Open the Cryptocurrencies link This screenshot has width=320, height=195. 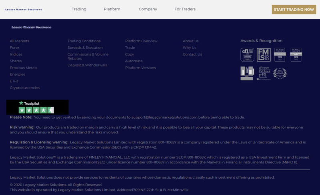[25, 88]
